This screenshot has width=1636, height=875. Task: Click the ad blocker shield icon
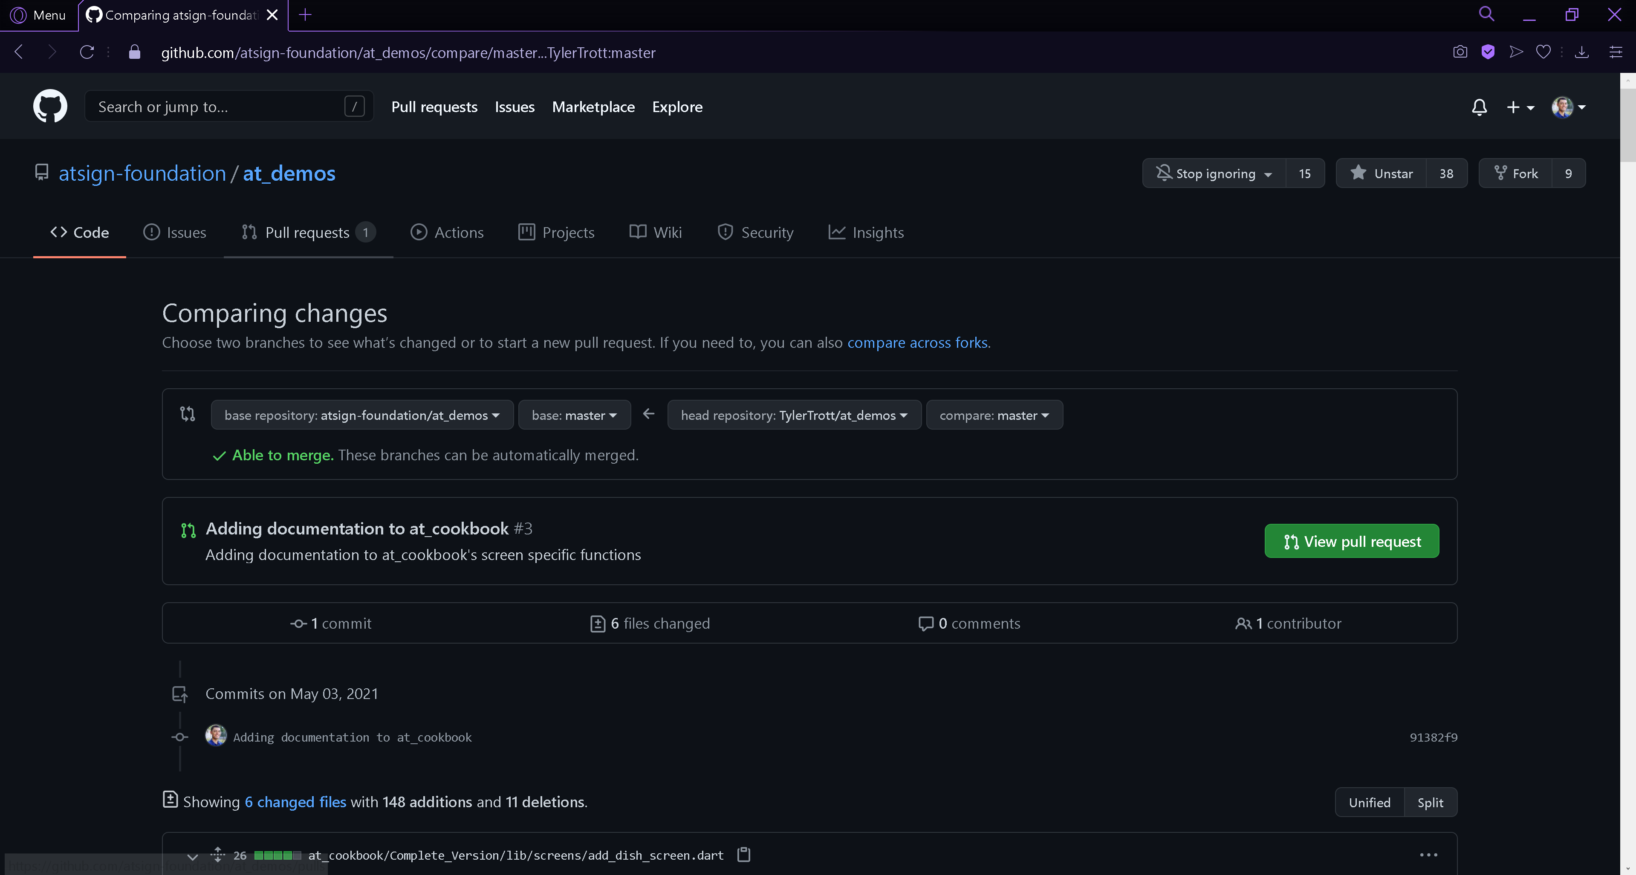click(1488, 52)
